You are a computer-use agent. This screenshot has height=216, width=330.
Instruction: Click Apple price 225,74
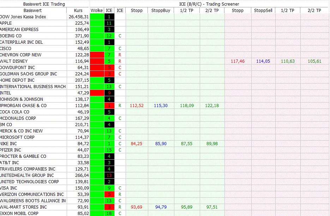point(82,23)
